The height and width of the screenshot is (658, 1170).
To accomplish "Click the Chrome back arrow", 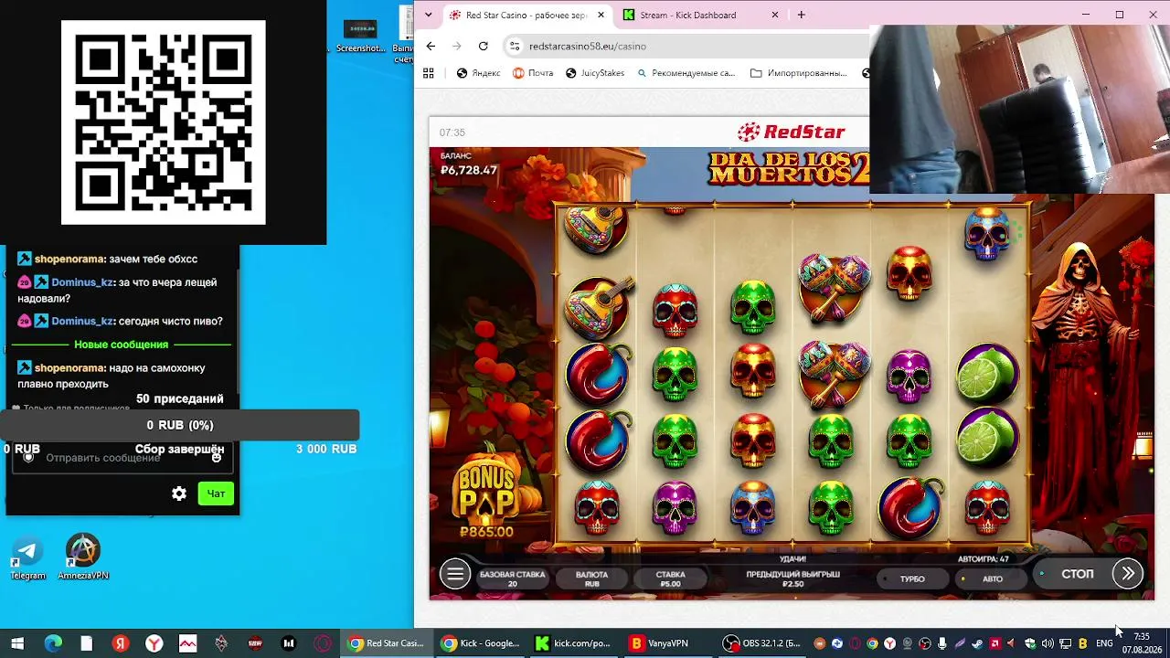I will coord(431,46).
